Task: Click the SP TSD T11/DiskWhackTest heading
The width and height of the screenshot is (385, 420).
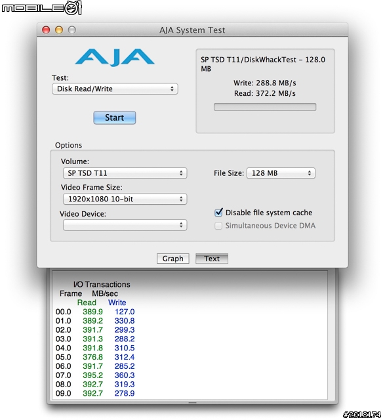Action: tap(263, 64)
